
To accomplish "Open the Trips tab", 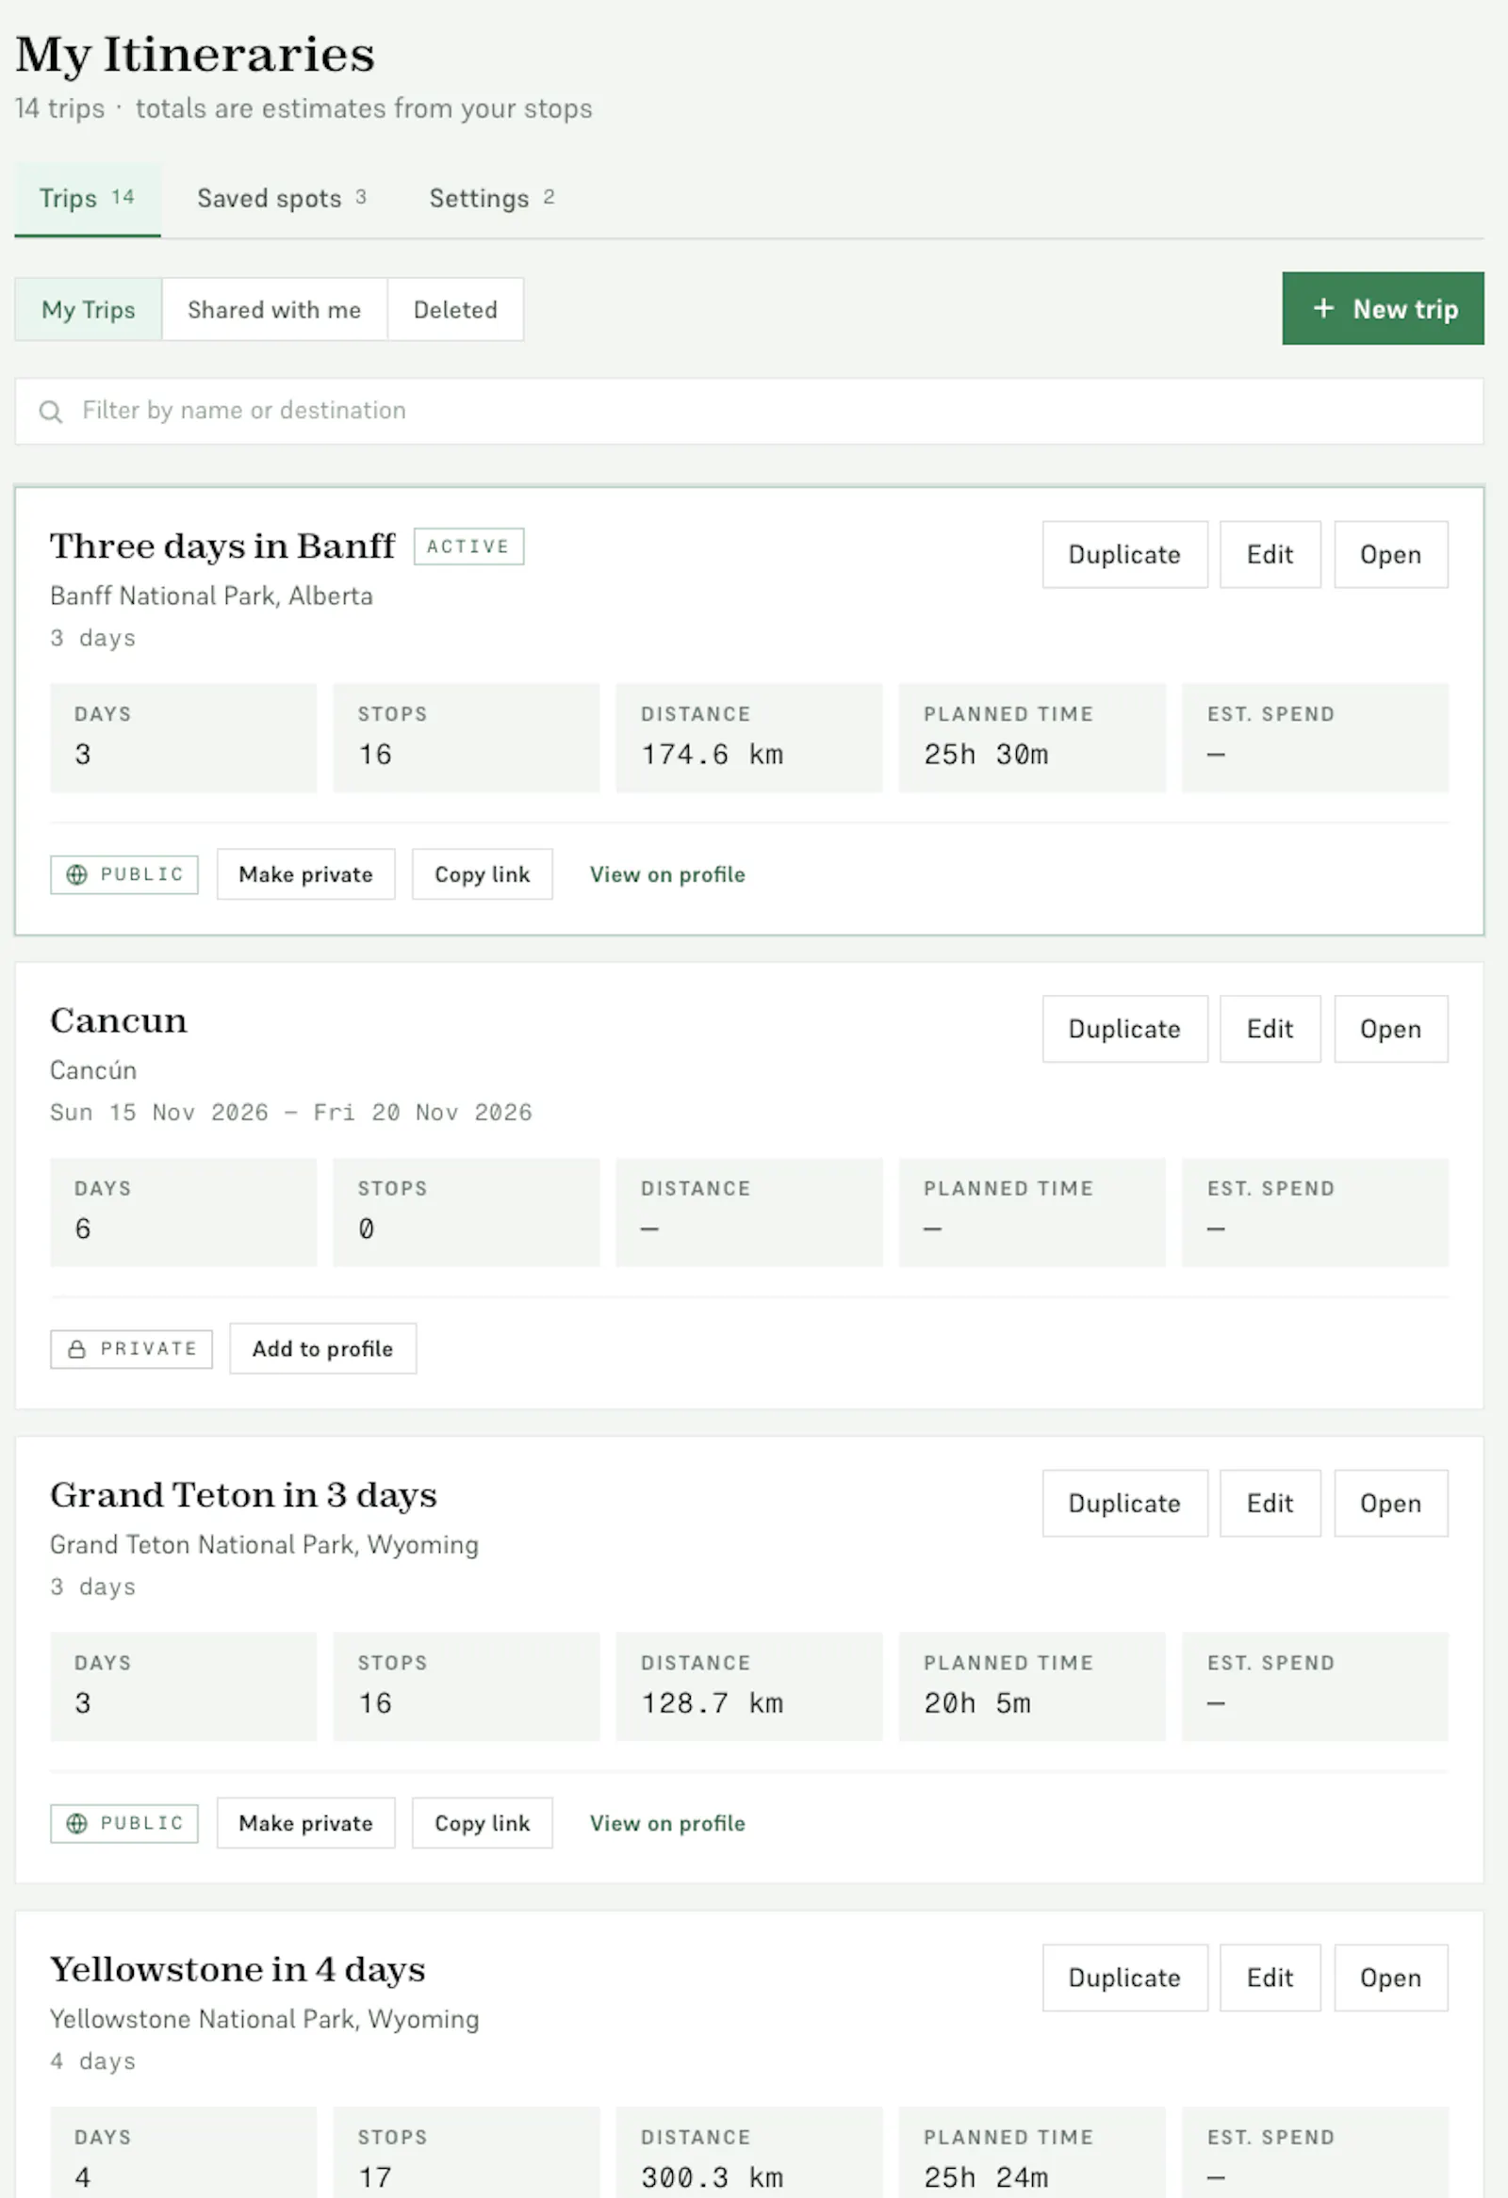I will pyautogui.click(x=87, y=199).
